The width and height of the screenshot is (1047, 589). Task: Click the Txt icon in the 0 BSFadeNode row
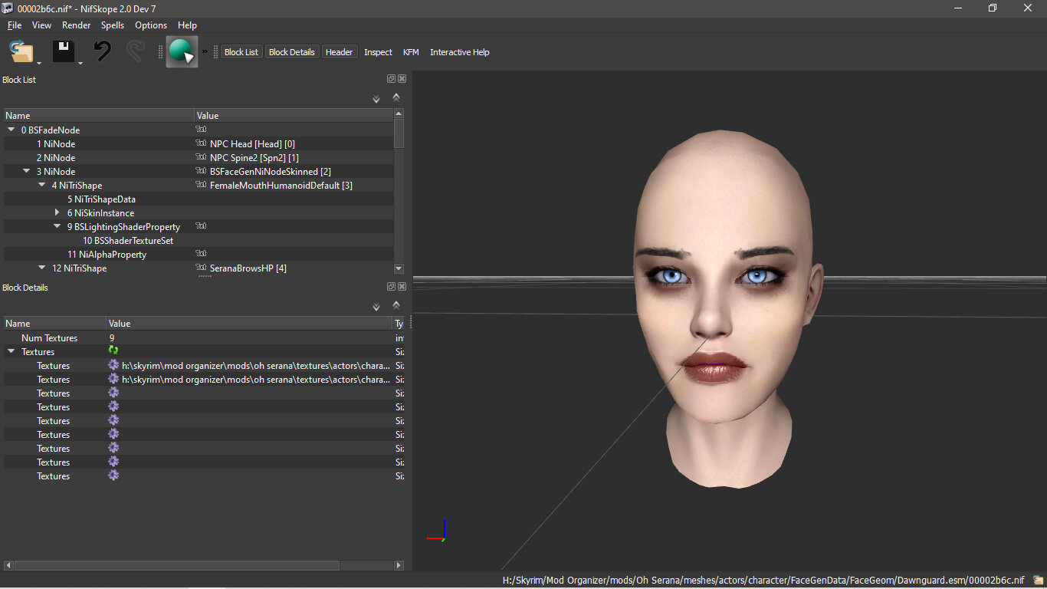tap(201, 130)
